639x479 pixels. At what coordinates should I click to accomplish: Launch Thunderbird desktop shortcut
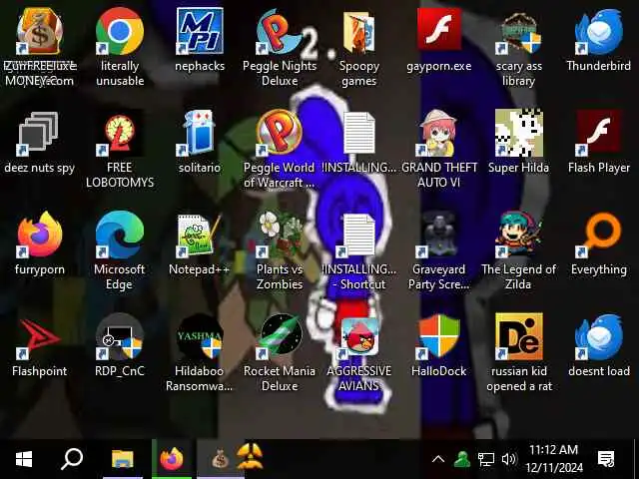[599, 32]
